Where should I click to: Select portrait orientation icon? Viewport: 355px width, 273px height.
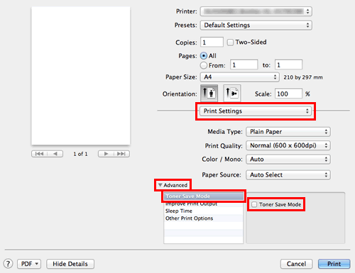coord(209,93)
